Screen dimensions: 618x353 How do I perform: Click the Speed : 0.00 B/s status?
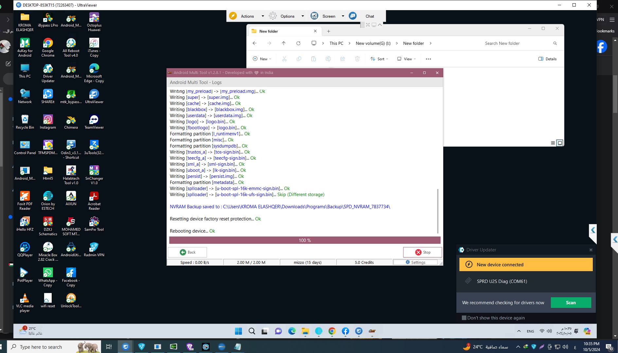195,262
